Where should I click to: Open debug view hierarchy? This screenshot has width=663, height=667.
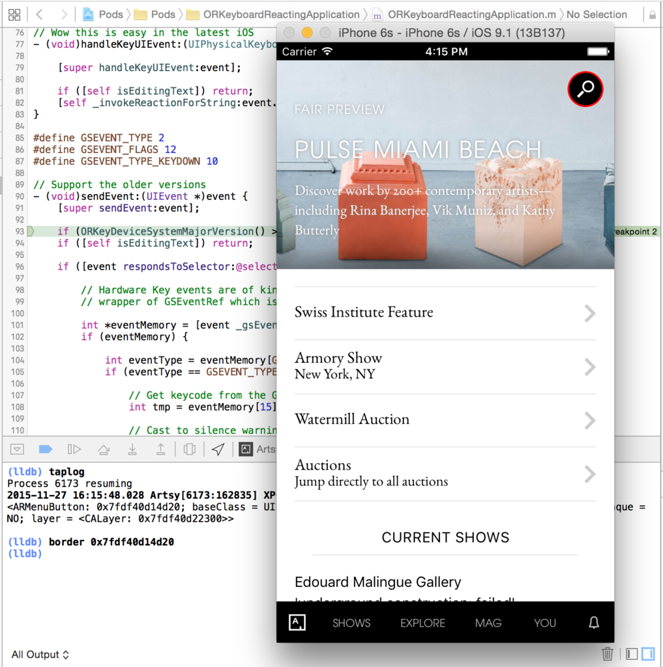[x=190, y=449]
